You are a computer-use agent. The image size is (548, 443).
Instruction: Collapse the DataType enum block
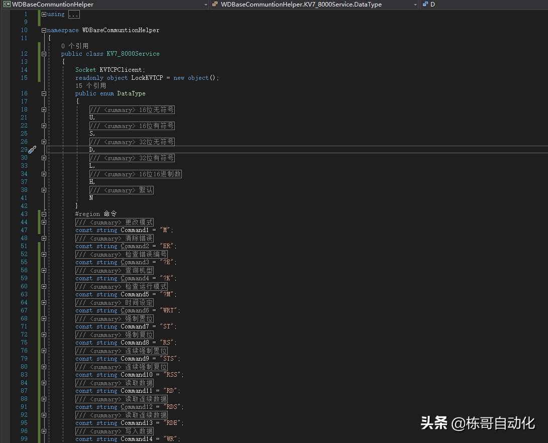point(44,93)
